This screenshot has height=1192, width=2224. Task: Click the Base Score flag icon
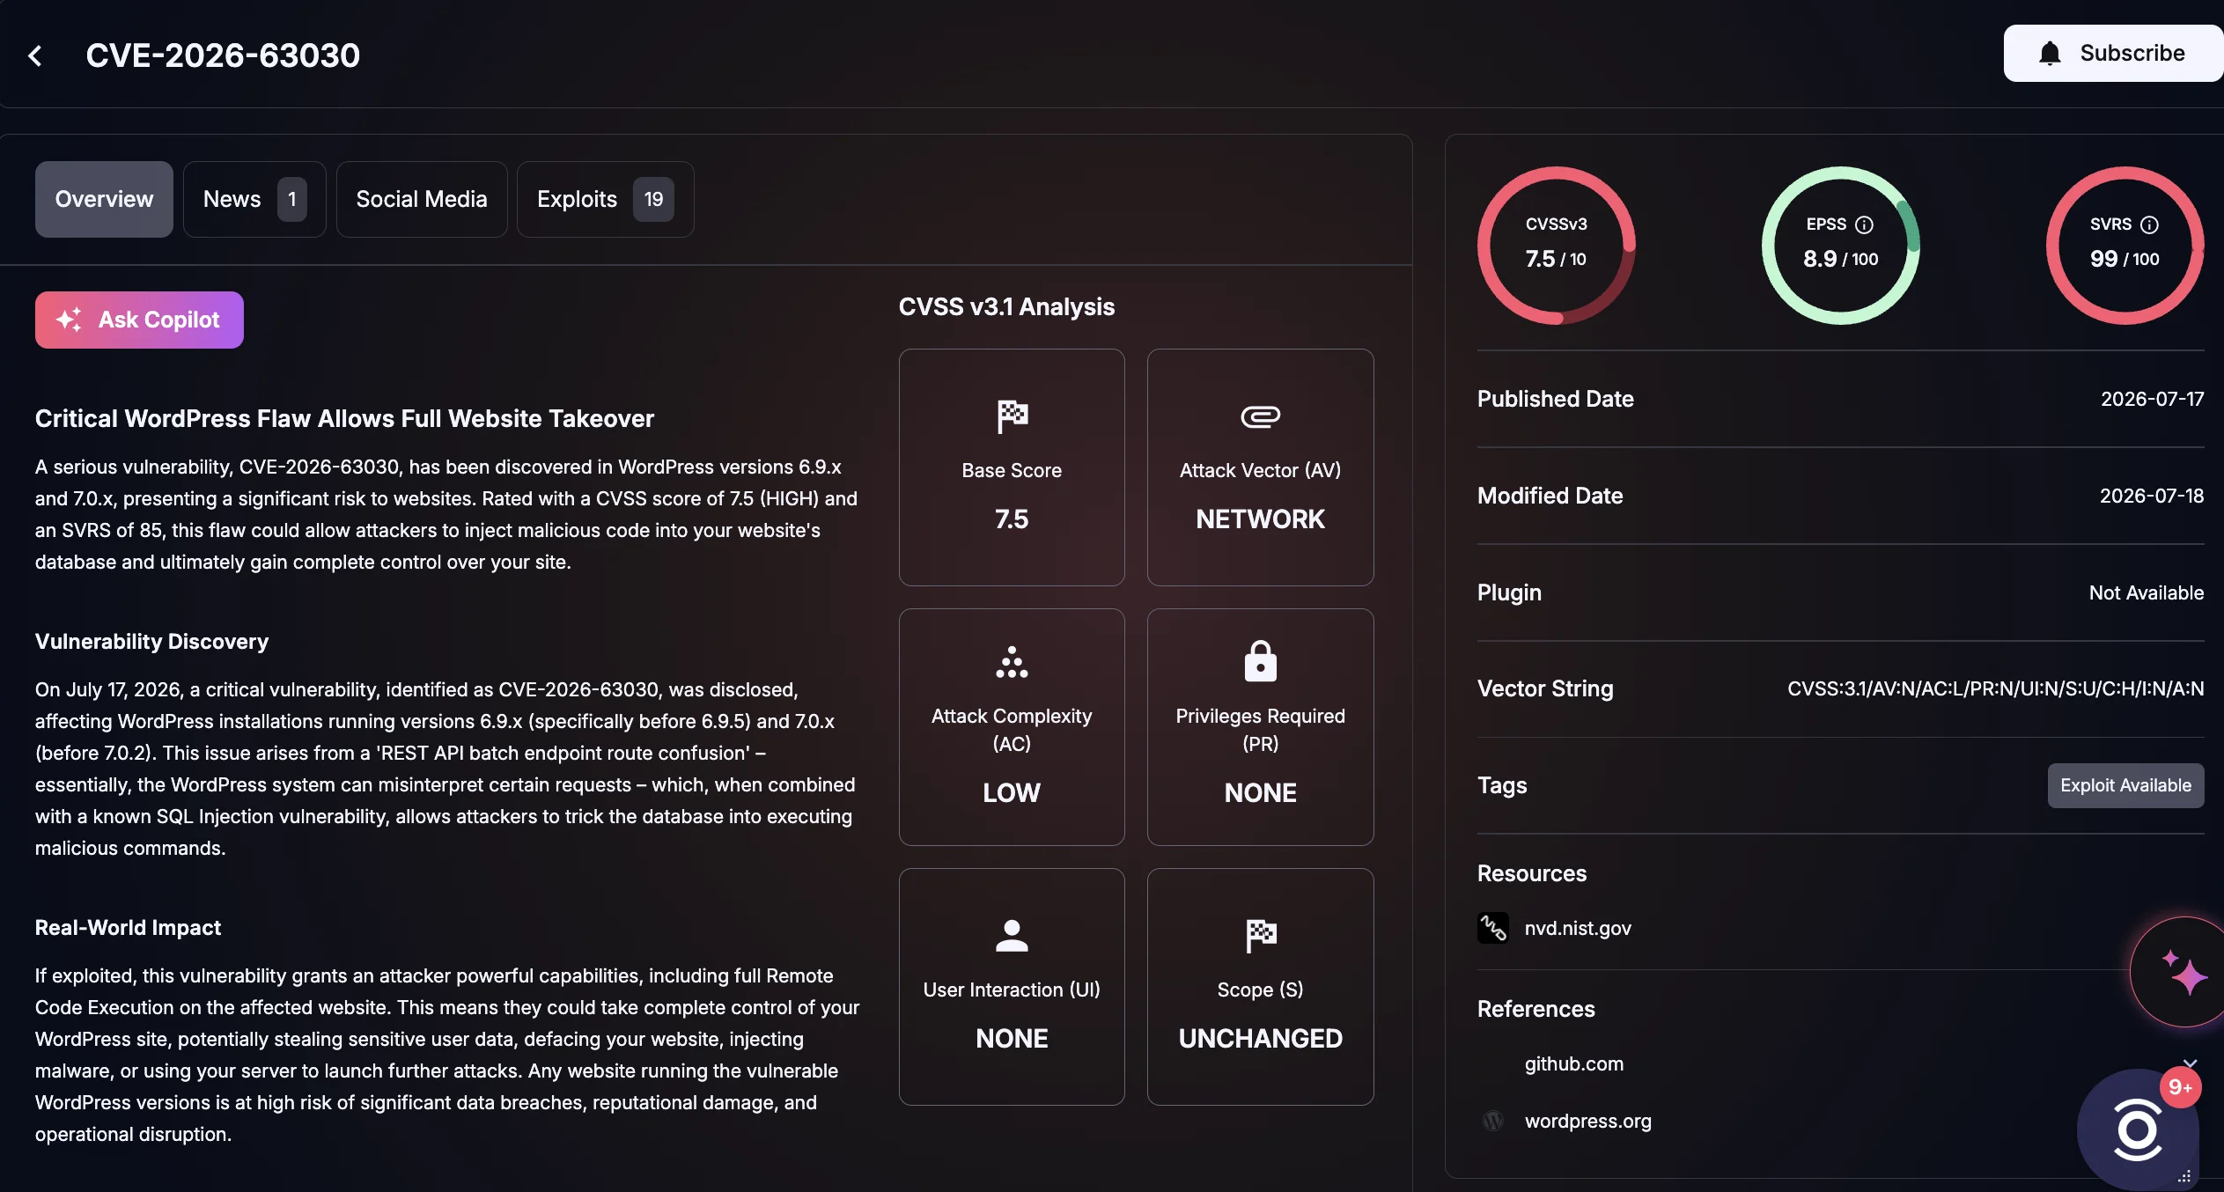1012,416
